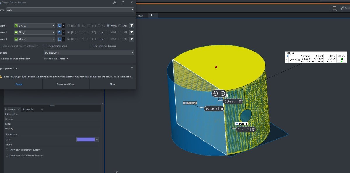Enable the Use nominal angle checkbox

pos(45,46)
